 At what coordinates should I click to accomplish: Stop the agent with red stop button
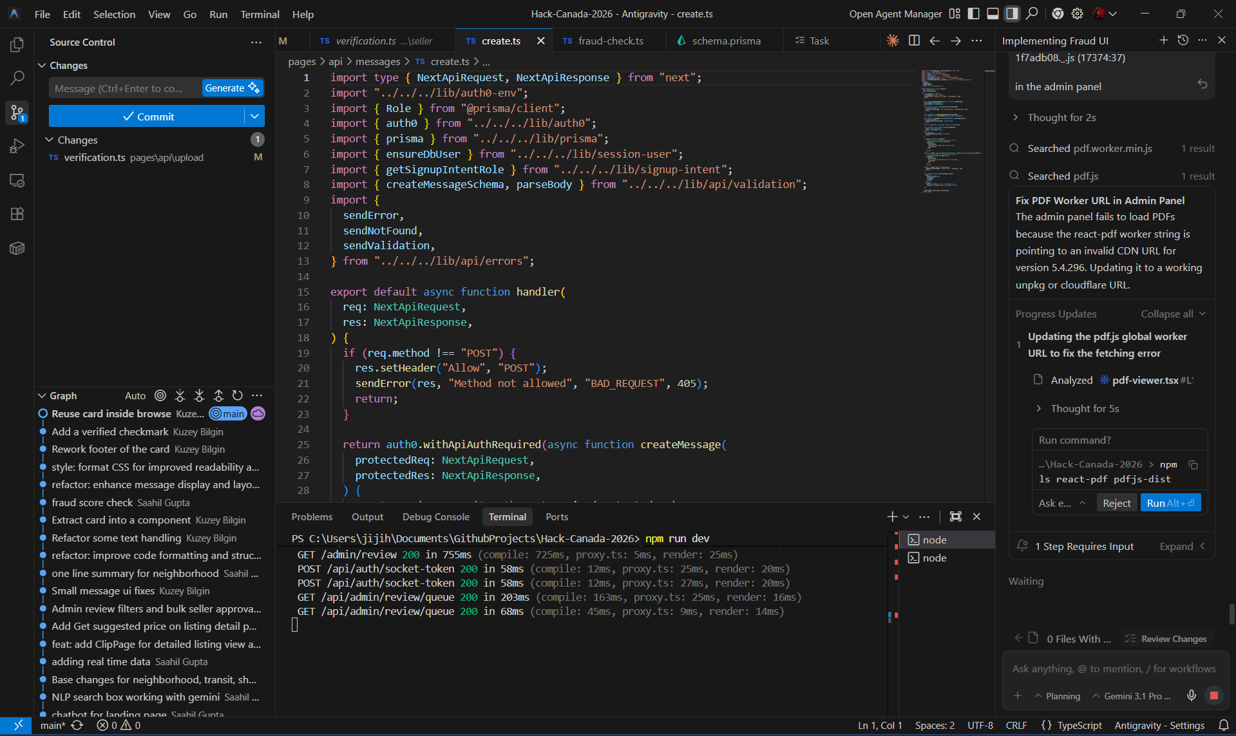1213,695
